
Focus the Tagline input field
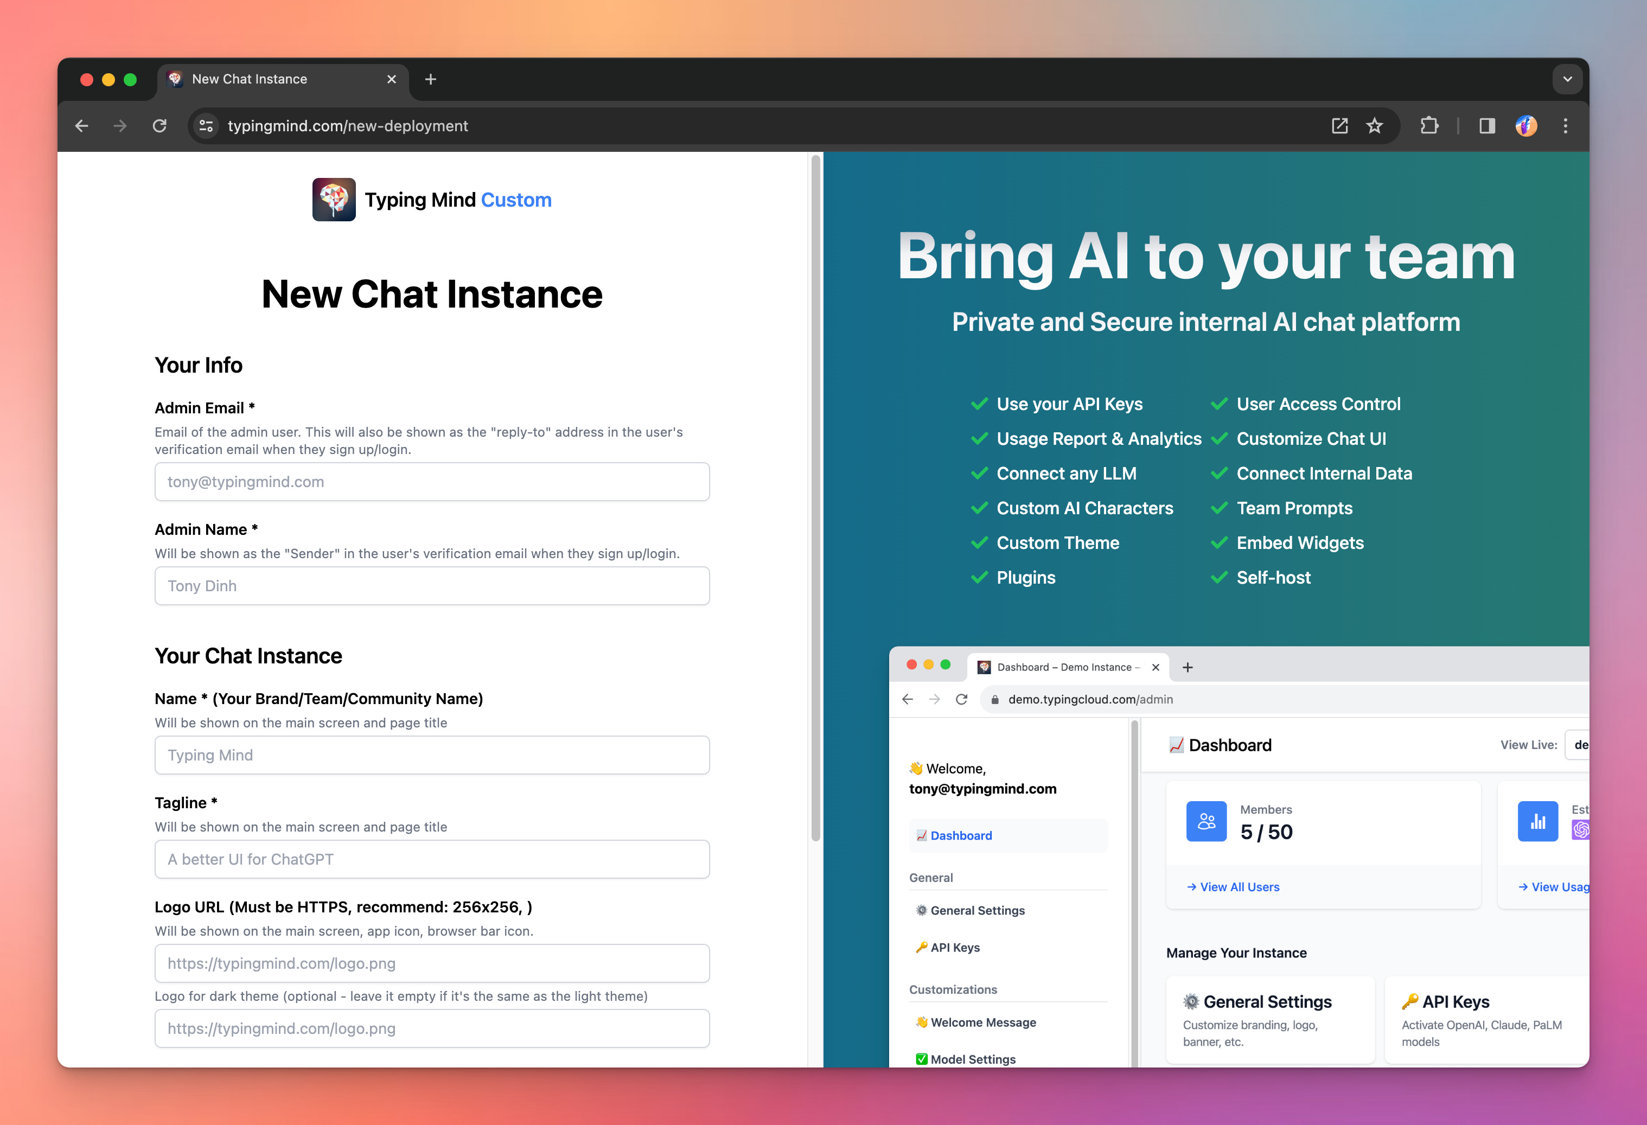tap(432, 859)
